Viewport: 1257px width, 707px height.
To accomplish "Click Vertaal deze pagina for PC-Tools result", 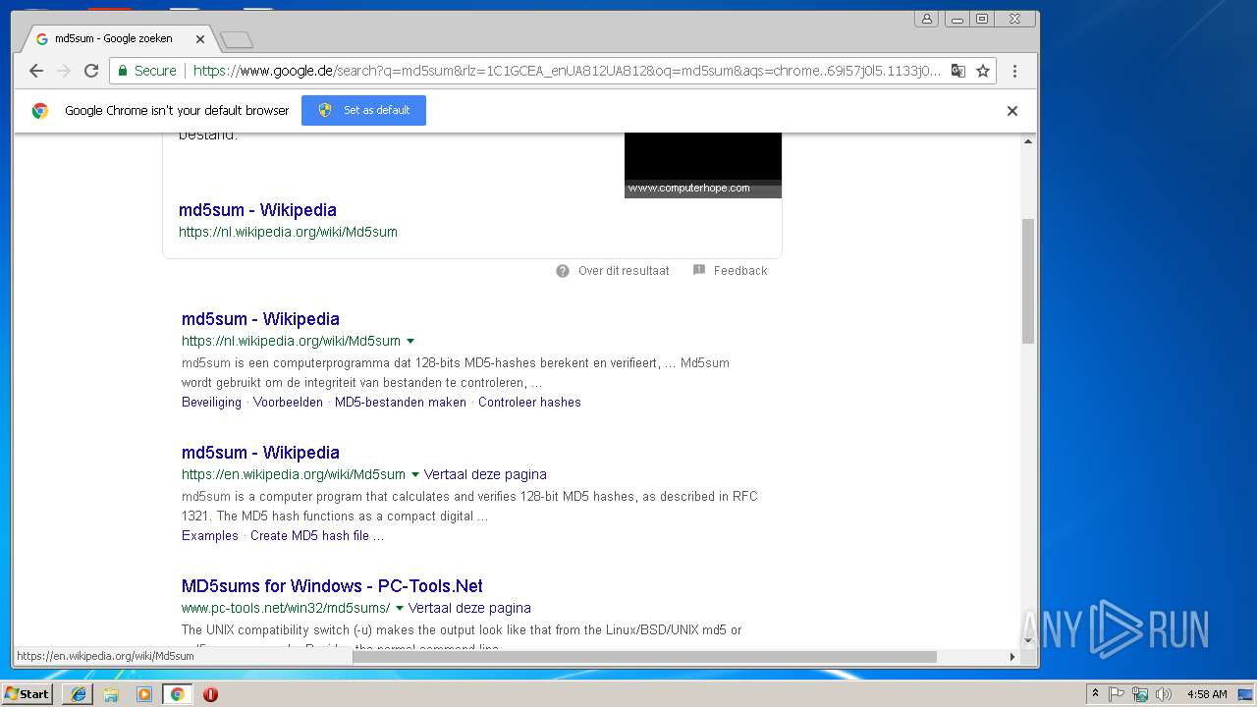I will coord(469,608).
